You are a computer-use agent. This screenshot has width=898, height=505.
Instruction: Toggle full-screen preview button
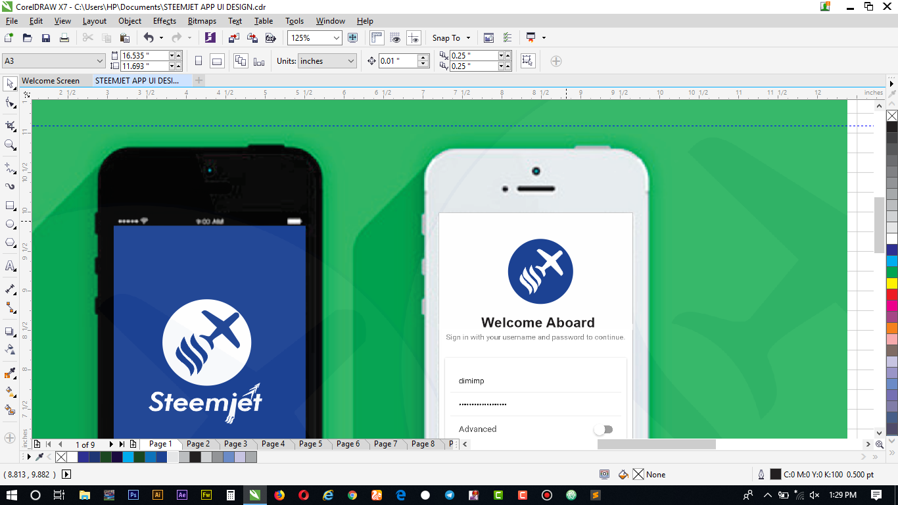352,38
